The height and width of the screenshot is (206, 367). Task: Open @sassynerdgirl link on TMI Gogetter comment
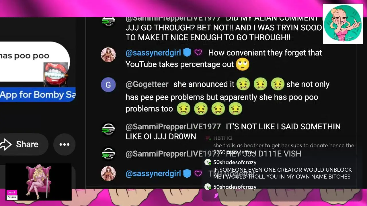(x=153, y=173)
